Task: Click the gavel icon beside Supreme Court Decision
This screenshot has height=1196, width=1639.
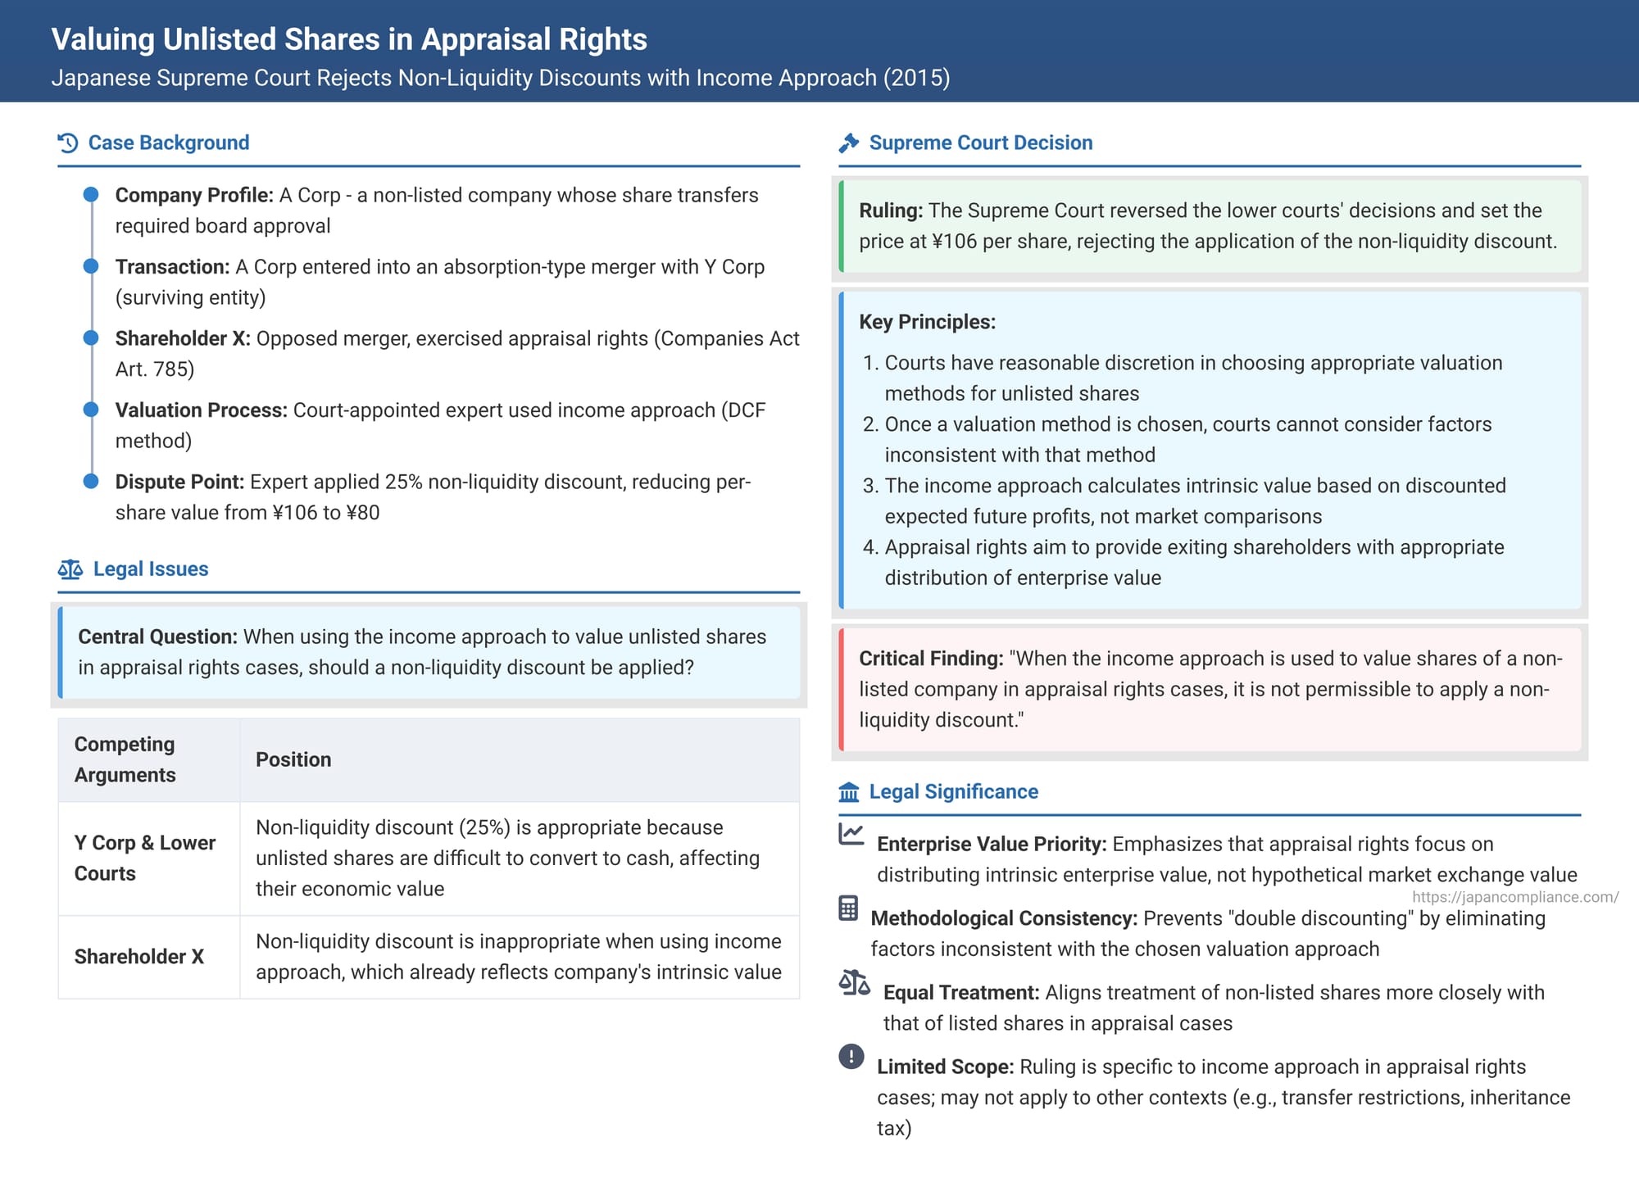Action: click(x=849, y=143)
